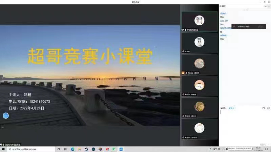Screen dimensions: 271x152
Task: Open Tencent Meeting taskbar icon
Action: click(x=121, y=149)
